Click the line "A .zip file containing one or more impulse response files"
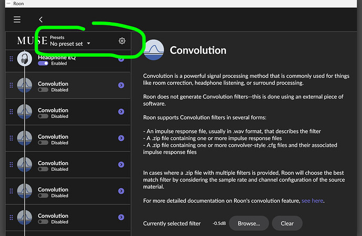362x236 pixels. coord(212,138)
